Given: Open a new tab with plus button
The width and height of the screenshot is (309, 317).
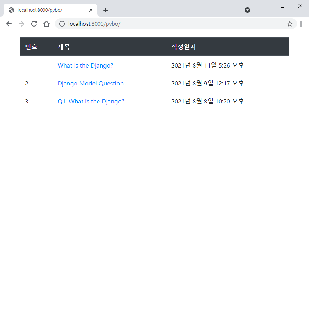Looking at the screenshot, I should coord(106,10).
